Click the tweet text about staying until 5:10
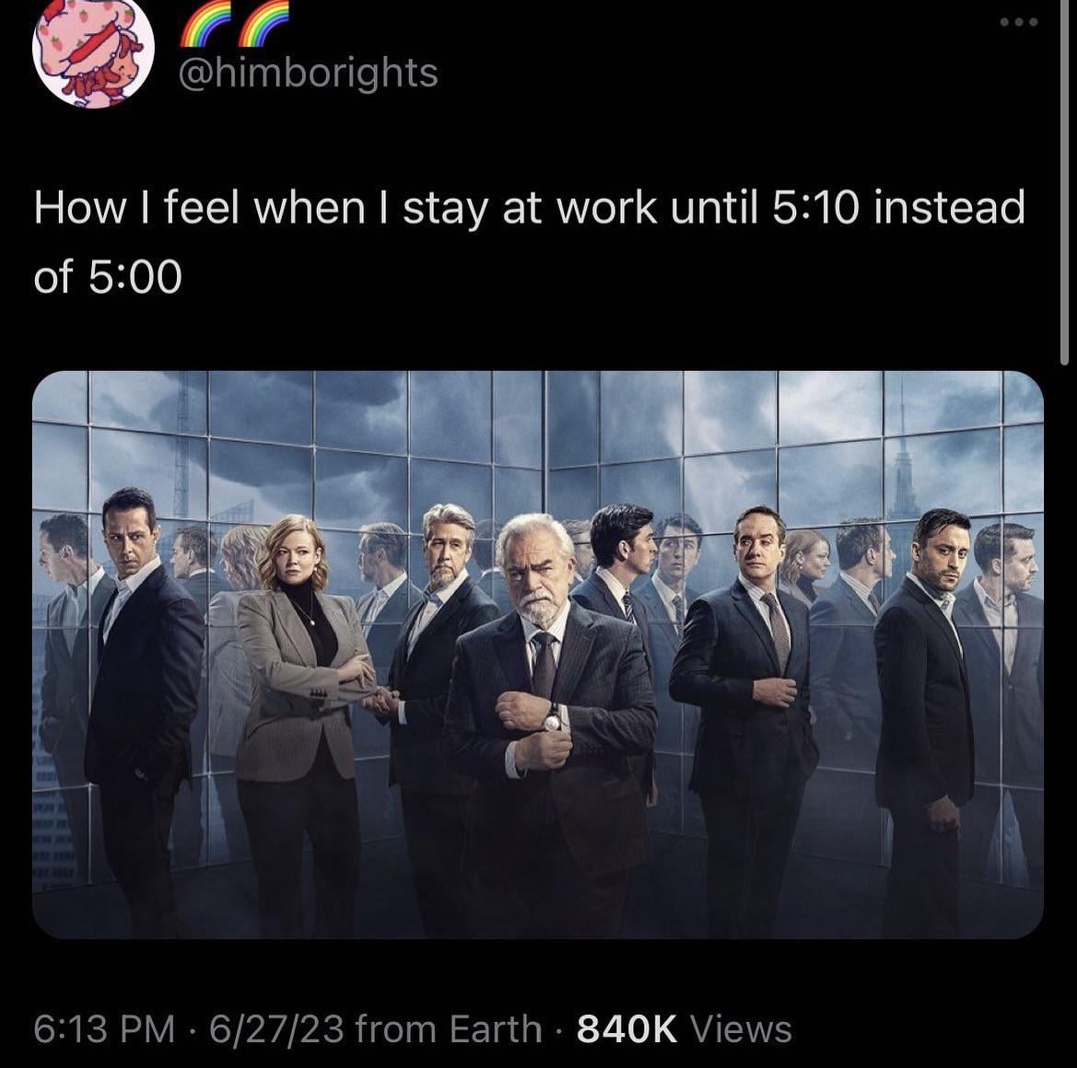The image size is (1077, 1068). click(529, 208)
